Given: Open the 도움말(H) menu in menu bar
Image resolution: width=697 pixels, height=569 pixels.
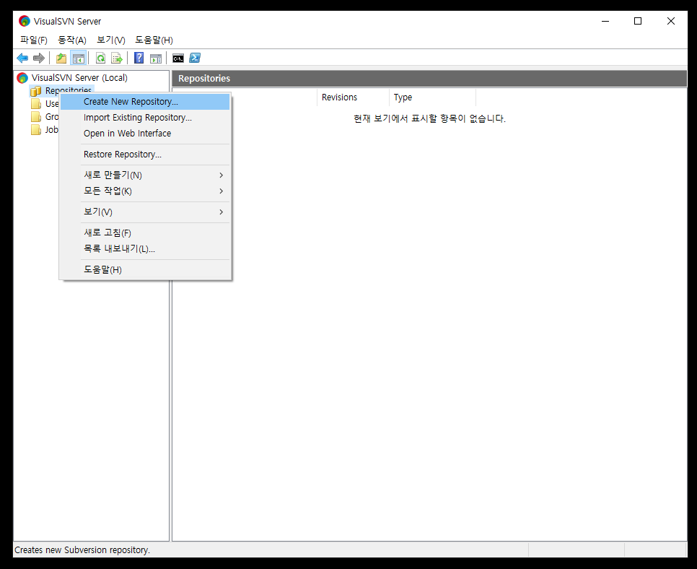Looking at the screenshot, I should (154, 40).
